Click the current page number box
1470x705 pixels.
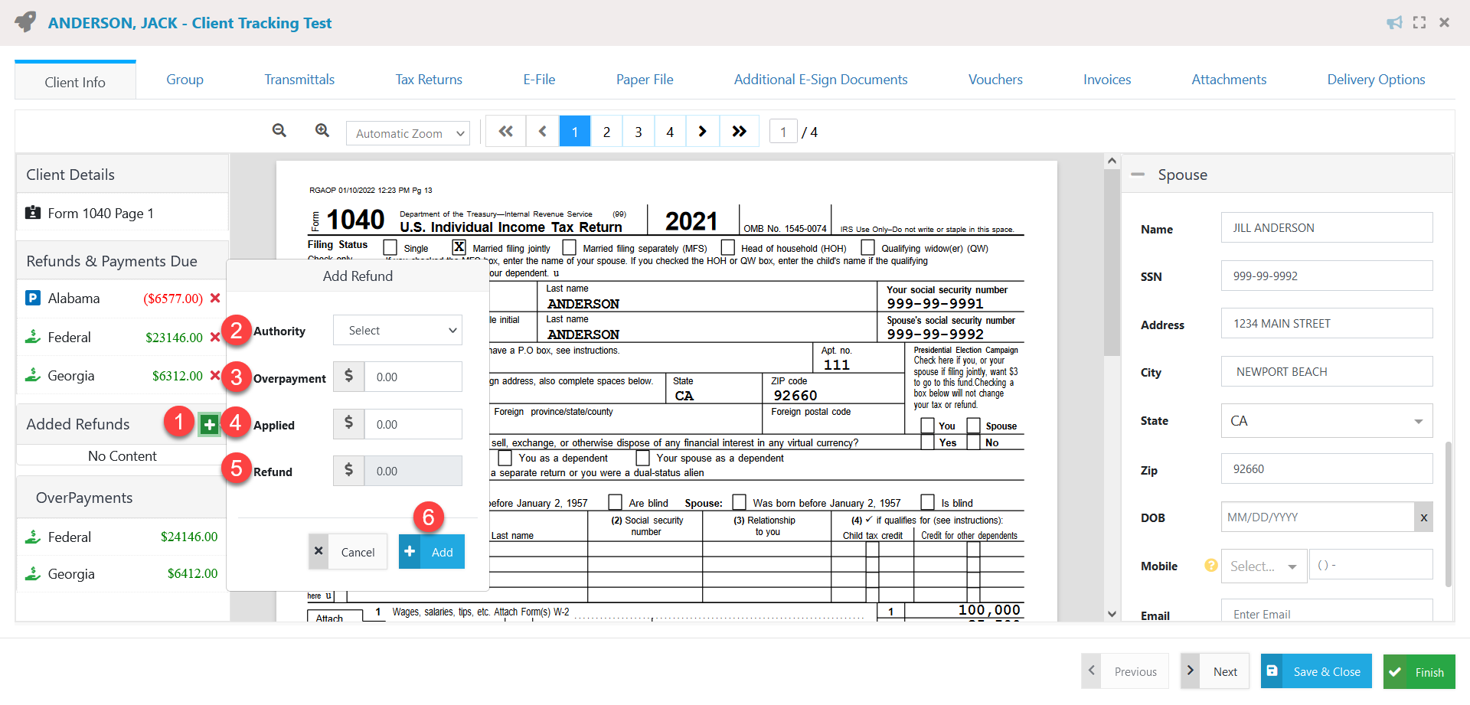[783, 132]
